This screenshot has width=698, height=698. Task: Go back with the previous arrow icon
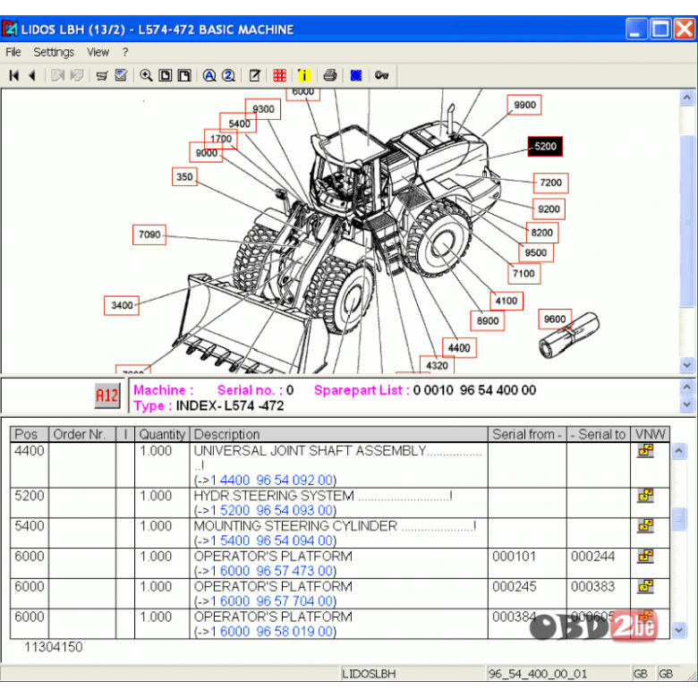[x=32, y=76]
